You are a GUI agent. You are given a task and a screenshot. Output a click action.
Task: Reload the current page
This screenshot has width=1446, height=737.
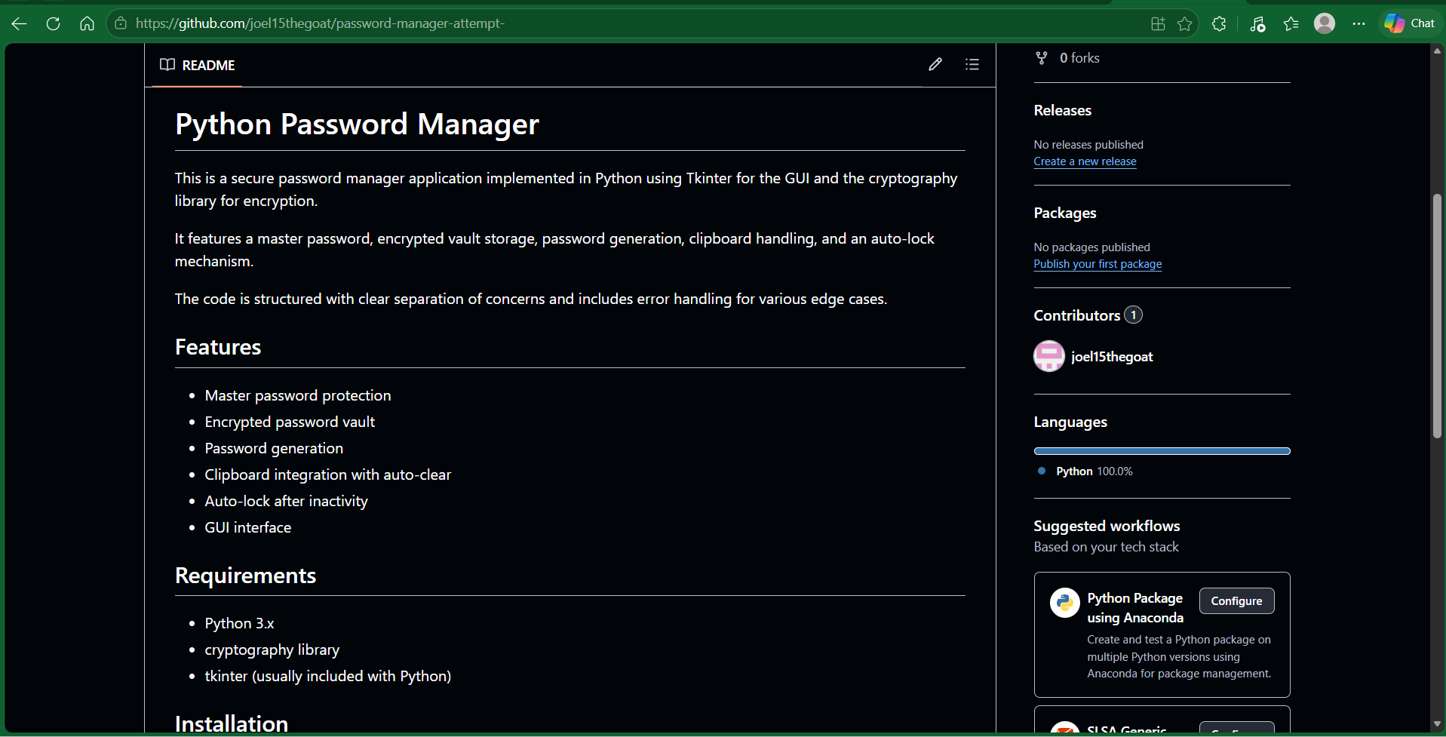[x=53, y=23]
